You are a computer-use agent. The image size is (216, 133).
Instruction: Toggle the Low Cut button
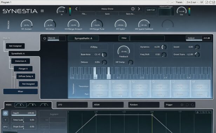click(150, 10)
